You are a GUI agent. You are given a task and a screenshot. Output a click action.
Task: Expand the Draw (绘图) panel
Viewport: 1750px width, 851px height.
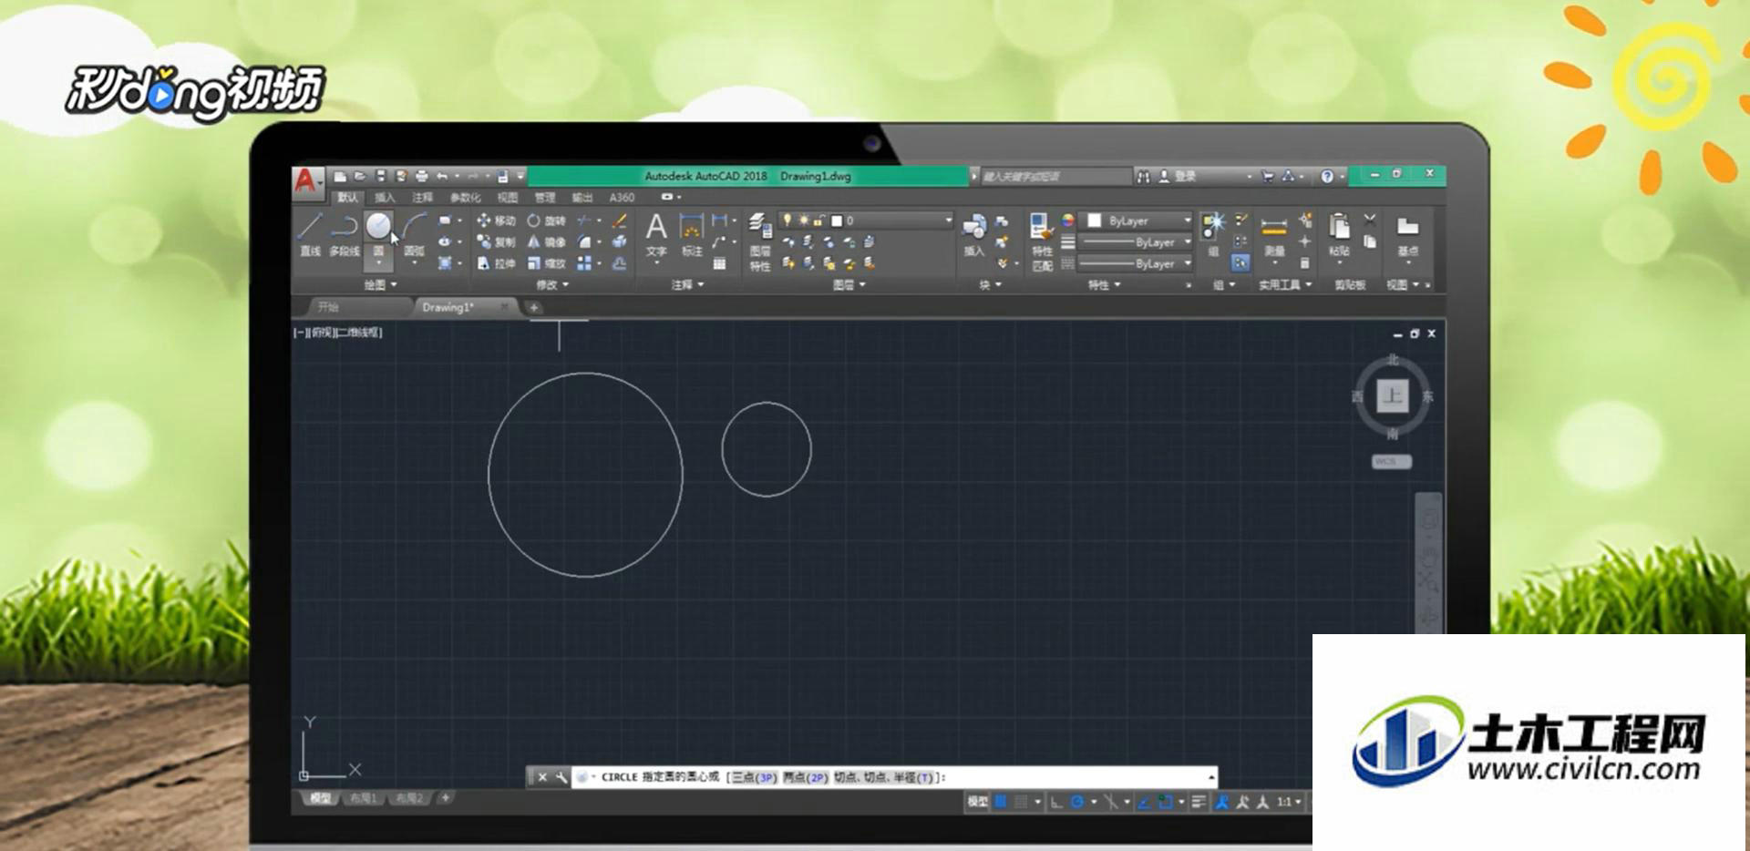coord(380,285)
